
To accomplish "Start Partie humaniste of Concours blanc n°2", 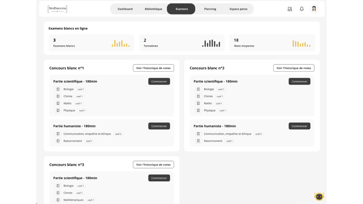I will 299,126.
